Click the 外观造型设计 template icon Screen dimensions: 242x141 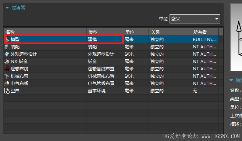pyautogui.click(x=7, y=54)
